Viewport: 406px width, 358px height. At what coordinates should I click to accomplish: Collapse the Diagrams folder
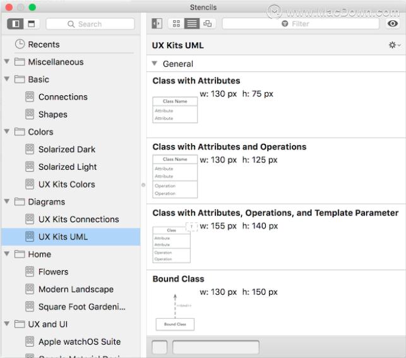[x=7, y=201]
